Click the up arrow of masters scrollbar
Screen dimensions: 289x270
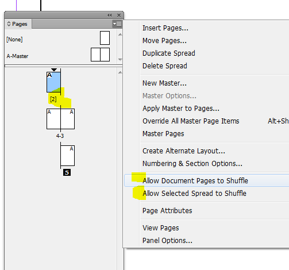120,34
